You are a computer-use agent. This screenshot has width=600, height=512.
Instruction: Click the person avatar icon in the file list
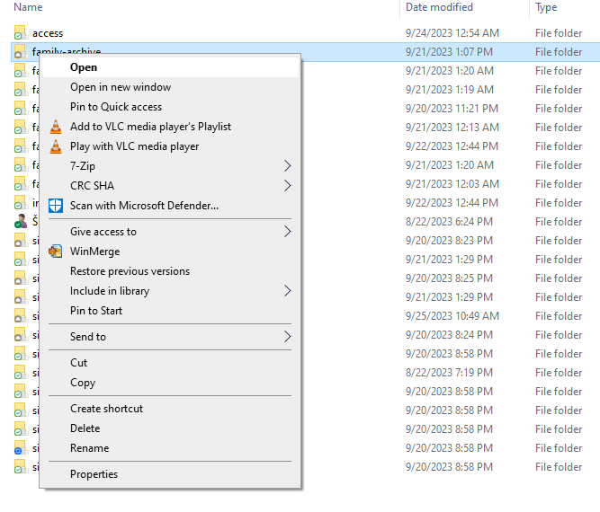20,222
